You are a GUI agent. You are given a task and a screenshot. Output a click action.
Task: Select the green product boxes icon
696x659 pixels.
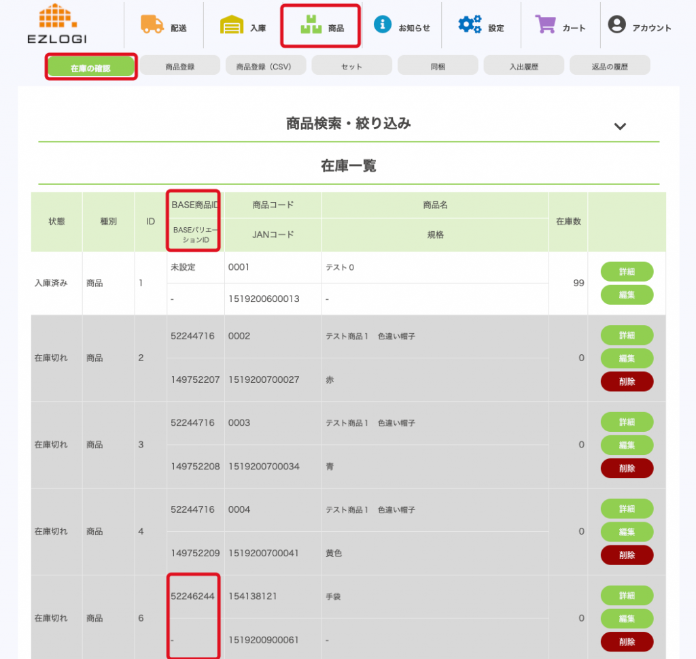[x=311, y=25]
